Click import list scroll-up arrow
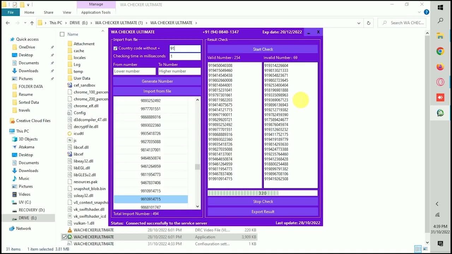Viewport: 452px width, 254px height. pos(197,100)
